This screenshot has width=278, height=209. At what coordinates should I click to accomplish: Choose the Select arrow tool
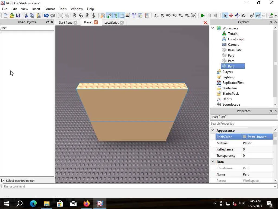coord(225,16)
